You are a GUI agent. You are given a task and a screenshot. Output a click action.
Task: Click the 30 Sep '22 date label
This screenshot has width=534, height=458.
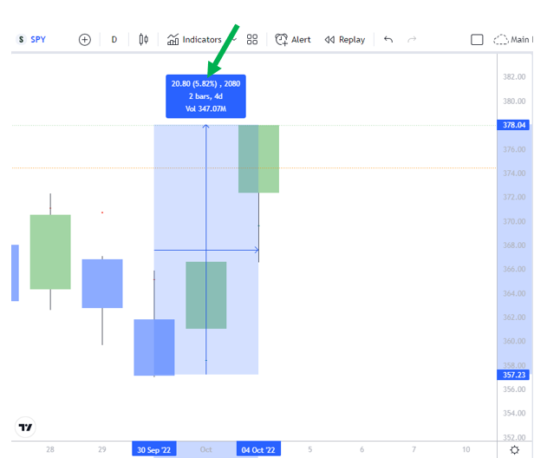154,450
